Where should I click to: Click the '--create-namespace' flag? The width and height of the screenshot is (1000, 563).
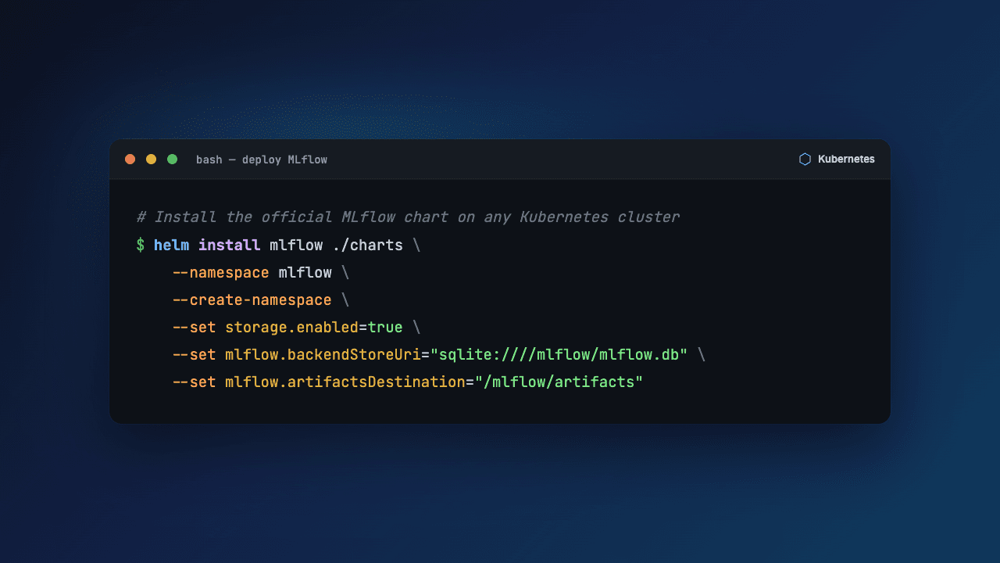point(252,300)
